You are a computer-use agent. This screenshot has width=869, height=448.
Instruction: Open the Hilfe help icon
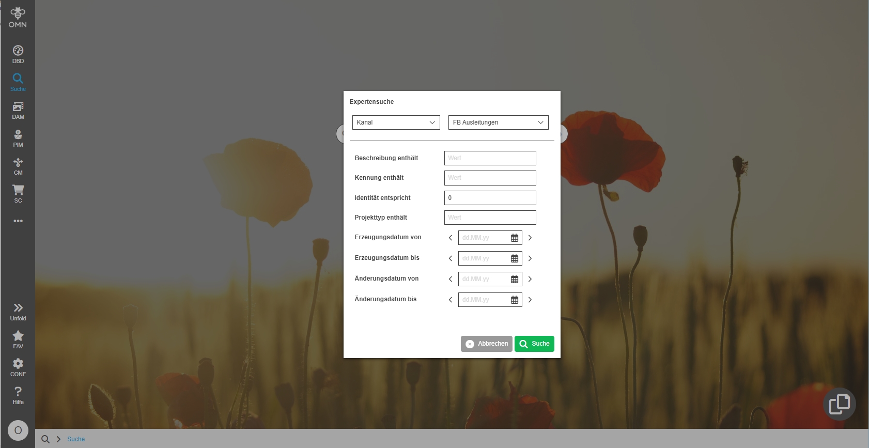[x=18, y=395]
